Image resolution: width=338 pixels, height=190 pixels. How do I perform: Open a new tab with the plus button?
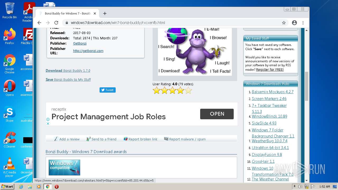click(105, 13)
